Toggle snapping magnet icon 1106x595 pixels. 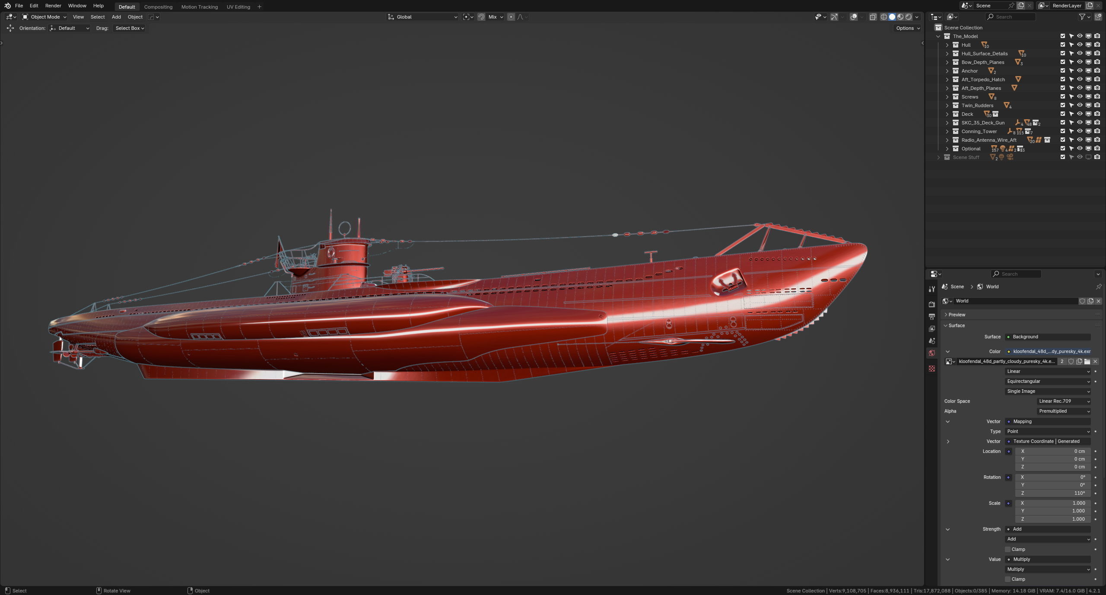point(481,17)
